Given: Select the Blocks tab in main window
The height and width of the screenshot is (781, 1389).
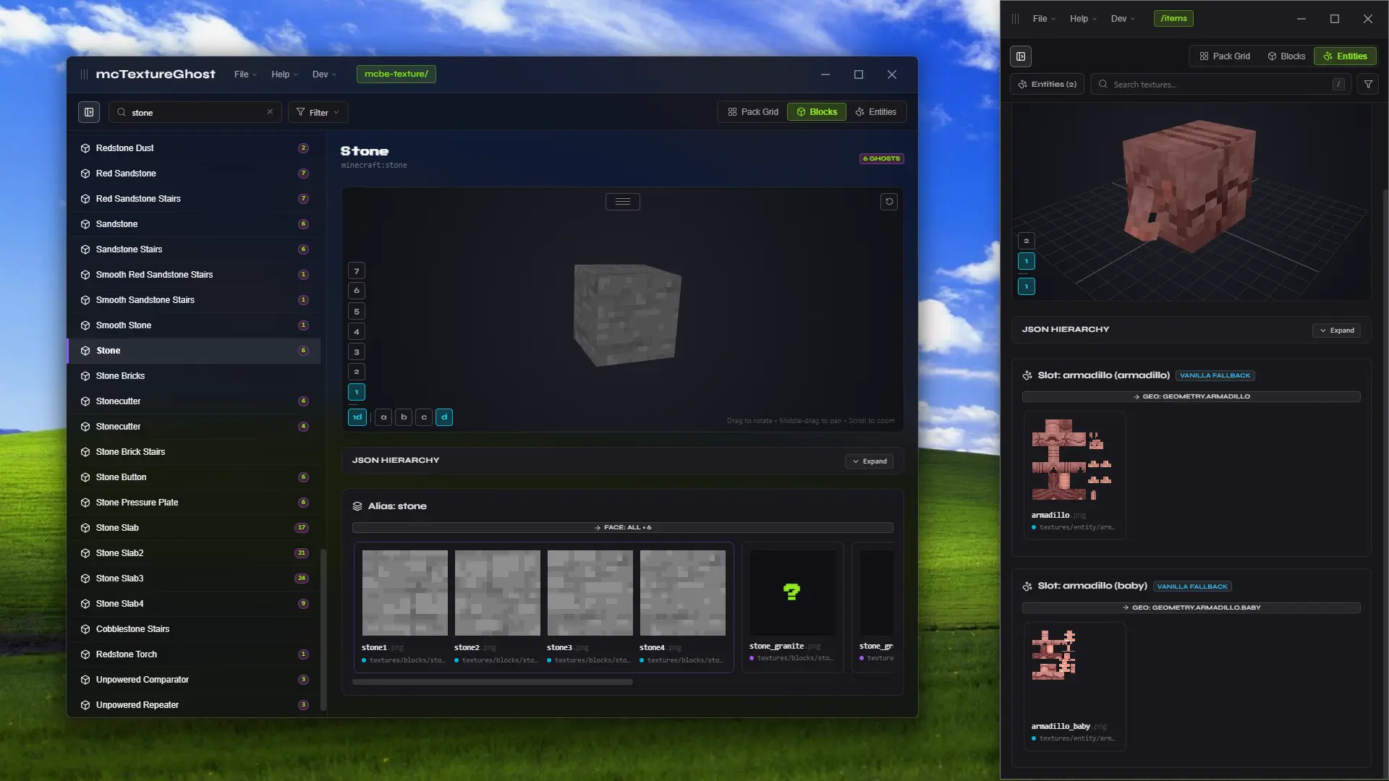Looking at the screenshot, I should pos(817,112).
